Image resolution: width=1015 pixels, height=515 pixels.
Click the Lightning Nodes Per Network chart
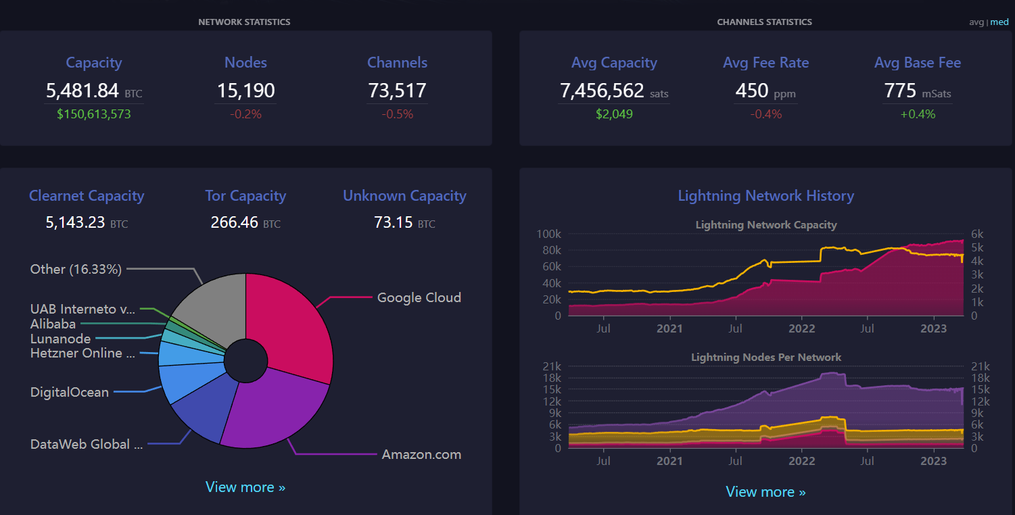coord(765,412)
